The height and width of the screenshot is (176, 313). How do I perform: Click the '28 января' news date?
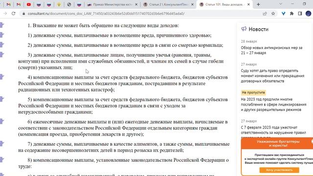pos(249,42)
